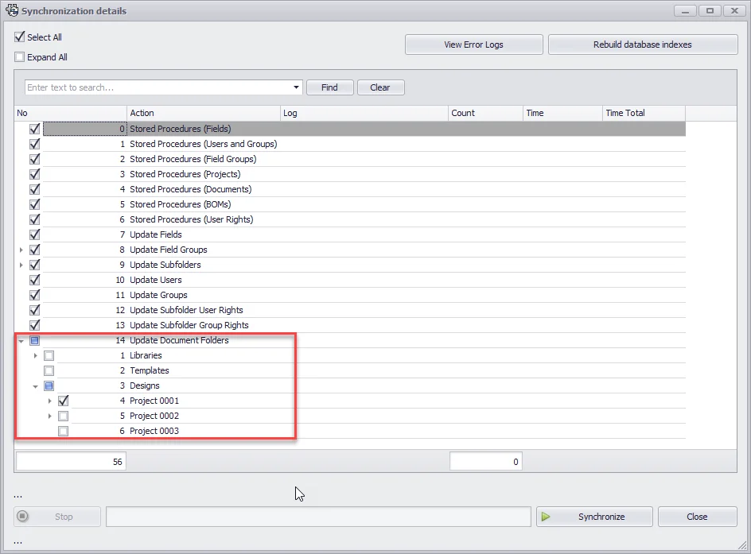751x554 pixels.
Task: Uncheck Stored Procedures (Fields) checkbox
Action: coord(34,129)
